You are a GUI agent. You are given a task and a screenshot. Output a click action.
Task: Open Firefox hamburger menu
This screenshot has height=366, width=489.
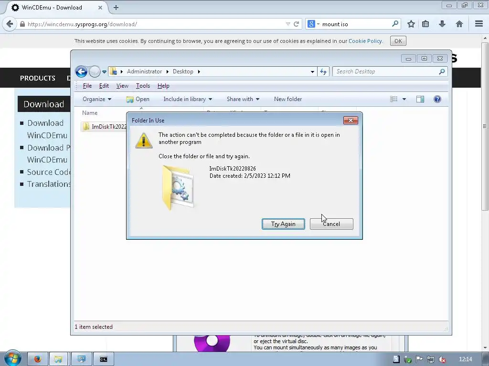[x=478, y=24]
